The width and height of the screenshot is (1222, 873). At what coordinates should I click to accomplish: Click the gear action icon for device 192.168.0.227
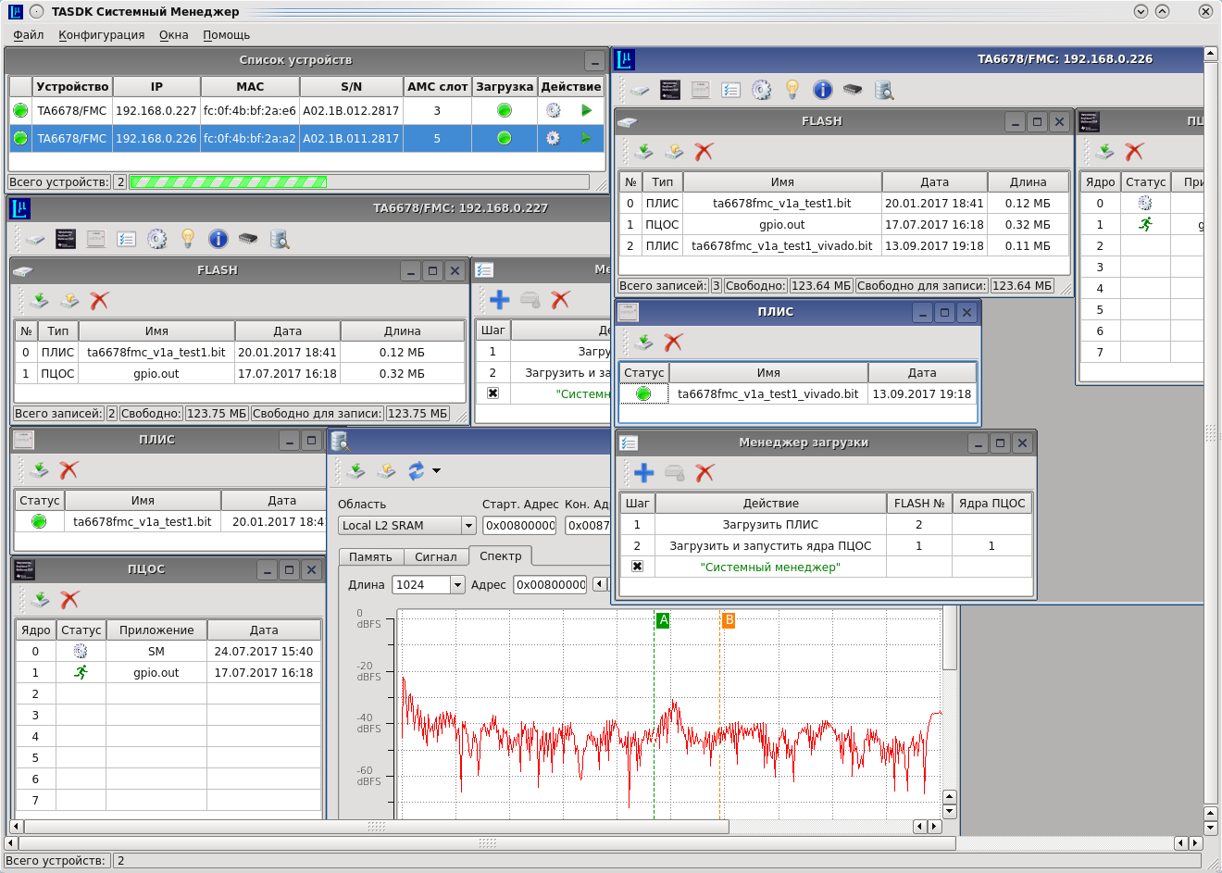click(x=553, y=110)
